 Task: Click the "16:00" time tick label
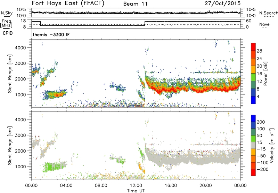(x=171, y=186)
